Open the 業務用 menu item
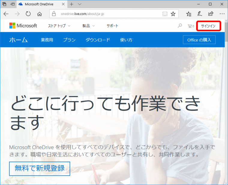 pos(47,40)
